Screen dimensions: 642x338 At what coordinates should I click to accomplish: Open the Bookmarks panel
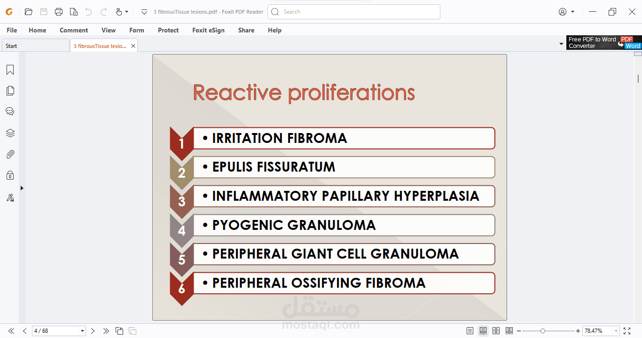coord(10,70)
